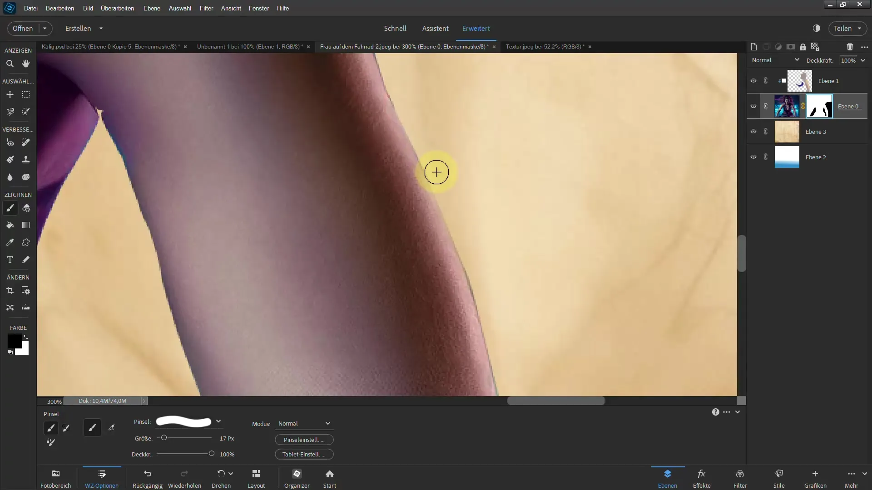Open Überarbeiten menu
The height and width of the screenshot is (490, 872).
tap(117, 8)
